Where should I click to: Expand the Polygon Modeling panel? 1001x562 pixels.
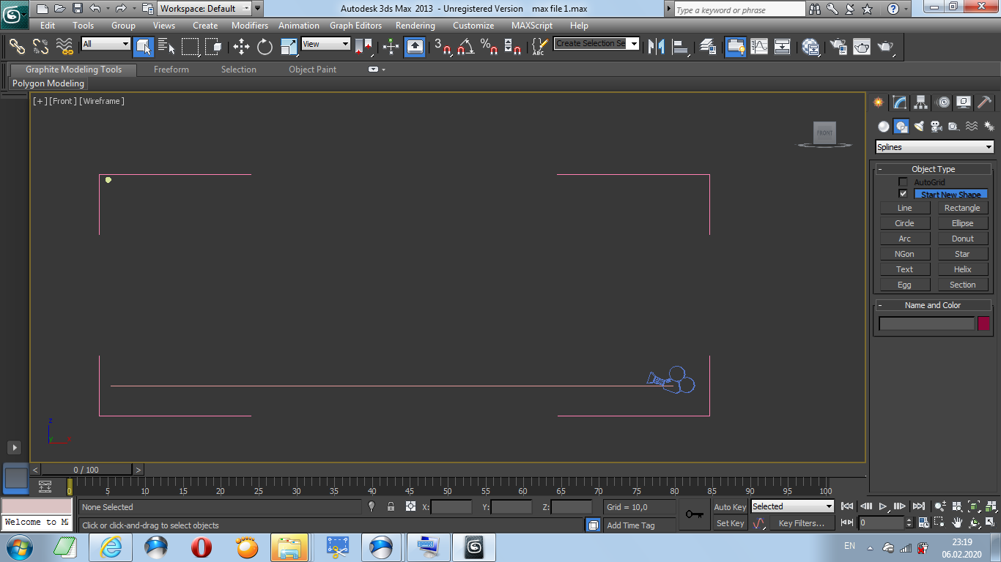[x=48, y=83]
